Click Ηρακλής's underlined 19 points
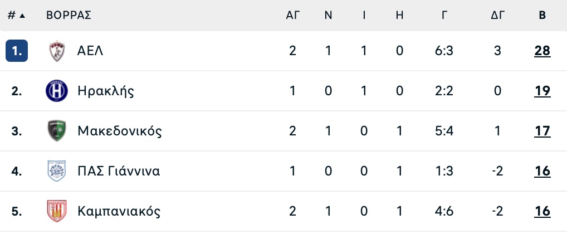Screen dimensions: 567x234 [542, 91]
